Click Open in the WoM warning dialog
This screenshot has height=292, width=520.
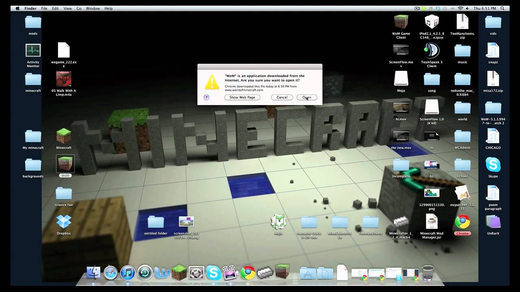click(307, 97)
